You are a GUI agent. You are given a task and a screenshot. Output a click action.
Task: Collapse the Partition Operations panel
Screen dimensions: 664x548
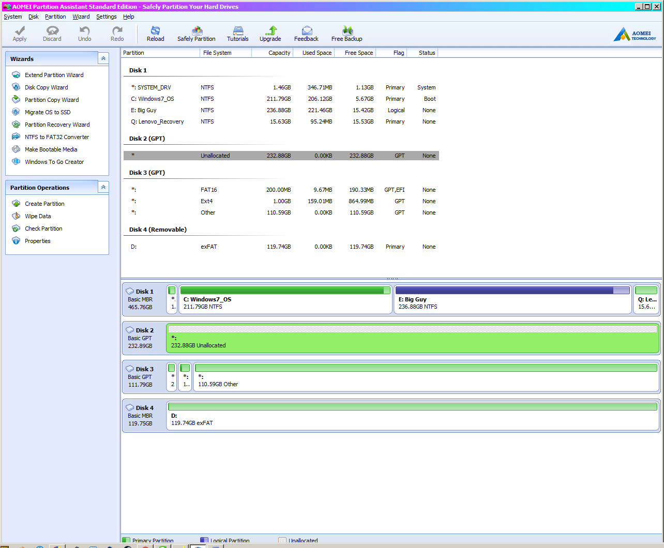(103, 187)
